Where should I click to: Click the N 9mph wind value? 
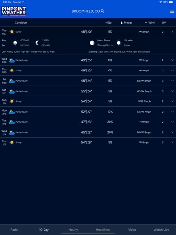[x=144, y=122]
